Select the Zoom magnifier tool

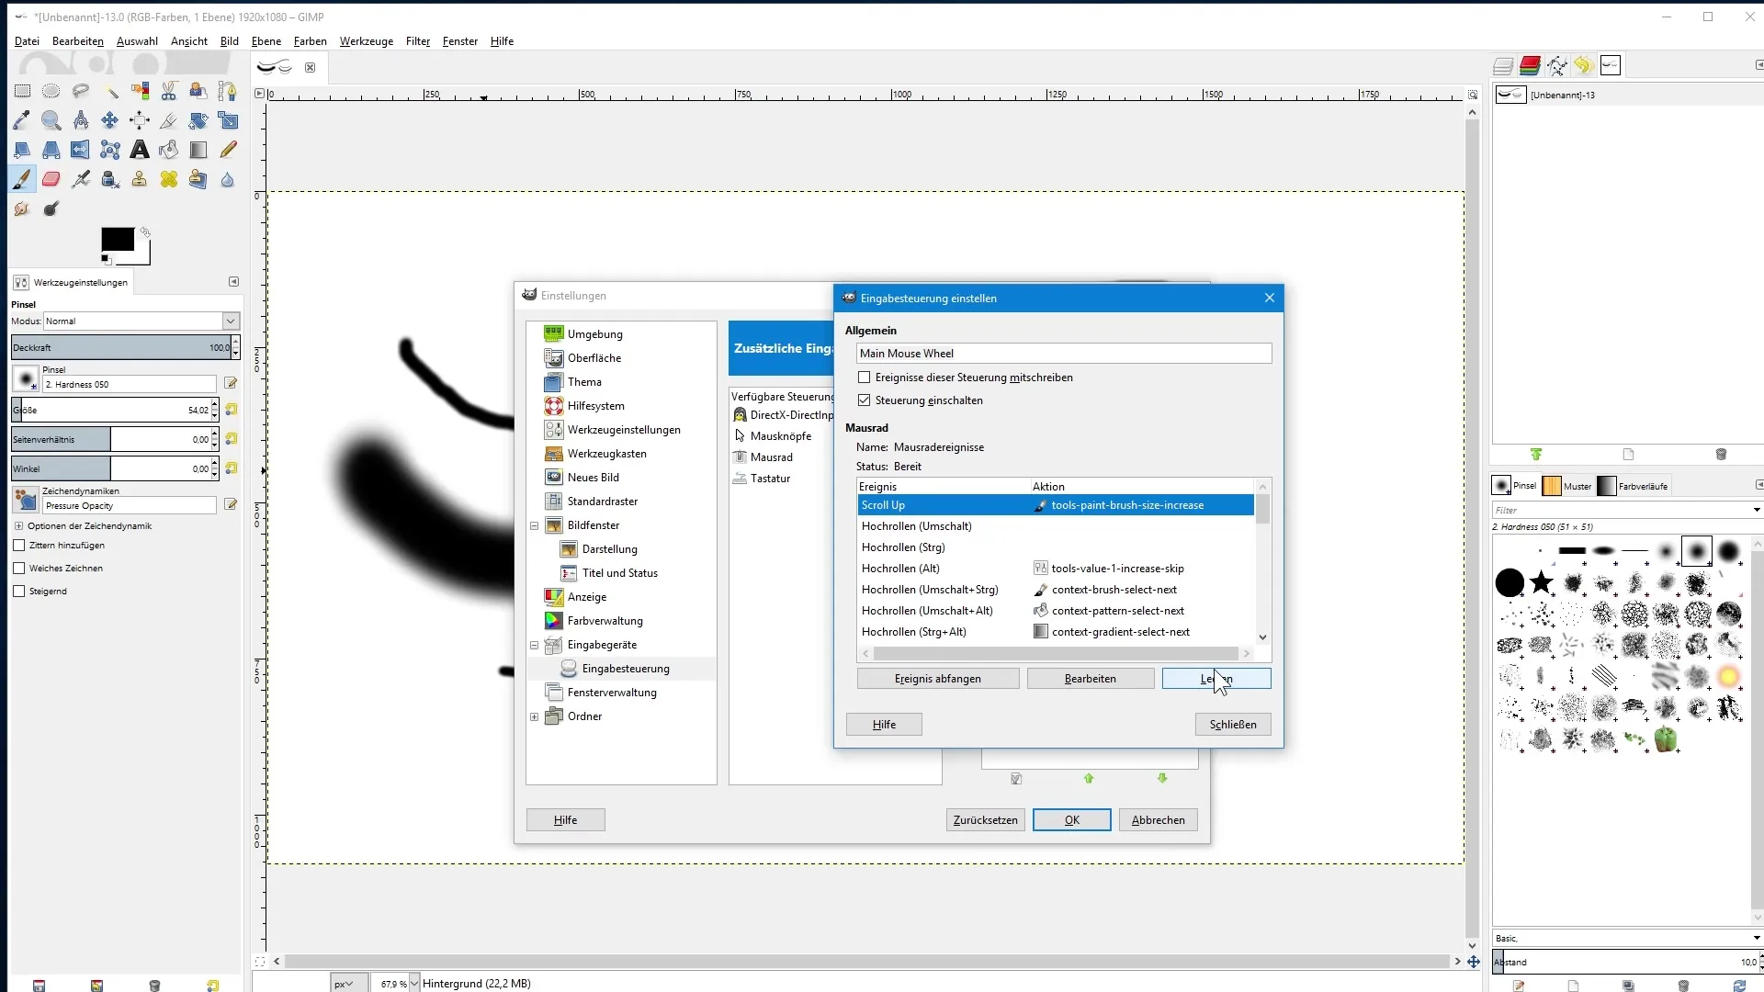(51, 120)
